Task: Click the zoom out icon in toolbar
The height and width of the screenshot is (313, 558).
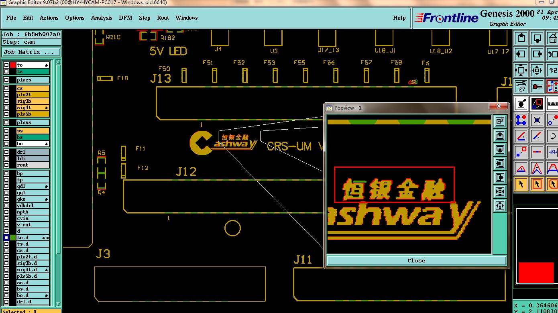Action: pos(537,70)
